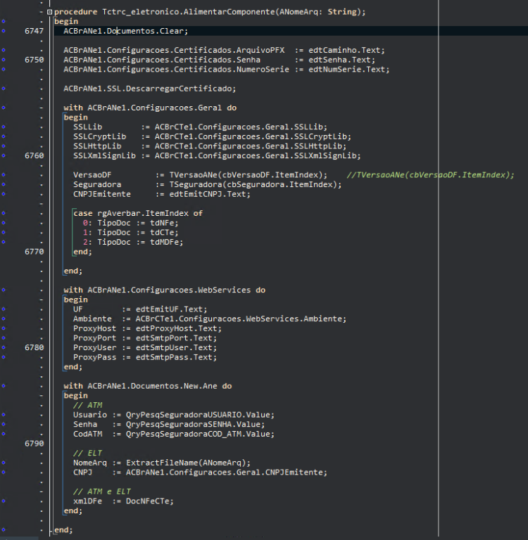528x540 pixels.
Task: Click gutter dot beside line 6780
Action: tap(4, 347)
